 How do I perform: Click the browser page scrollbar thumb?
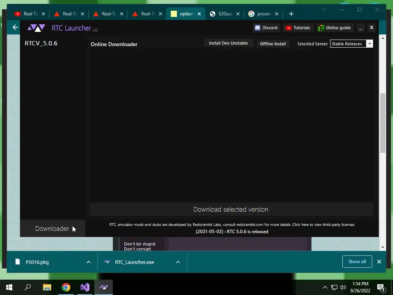pyautogui.click(x=383, y=123)
